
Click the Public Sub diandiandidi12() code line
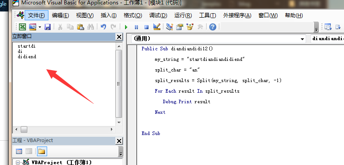(x=177, y=49)
